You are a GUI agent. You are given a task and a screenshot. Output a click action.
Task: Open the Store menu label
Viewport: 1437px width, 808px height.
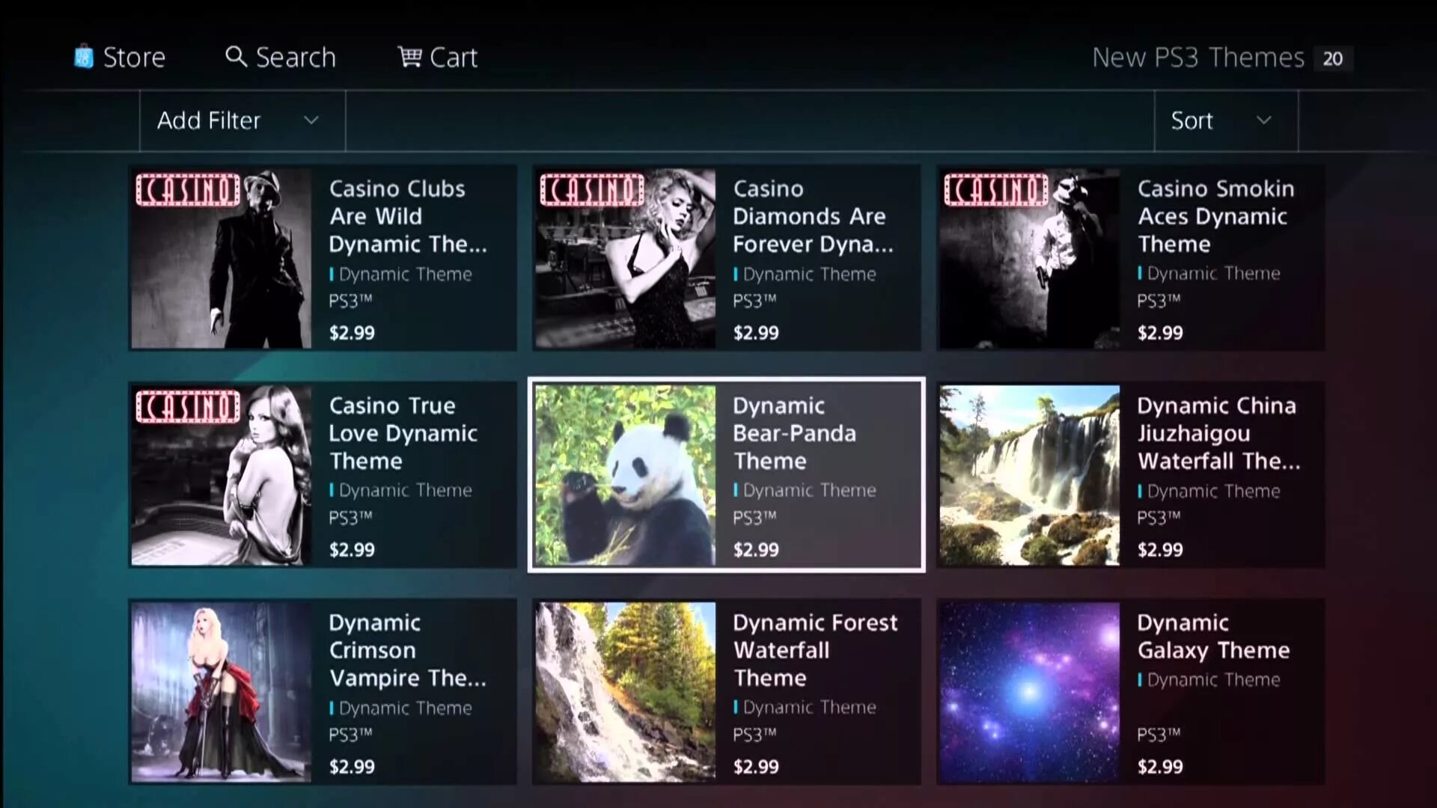click(134, 58)
